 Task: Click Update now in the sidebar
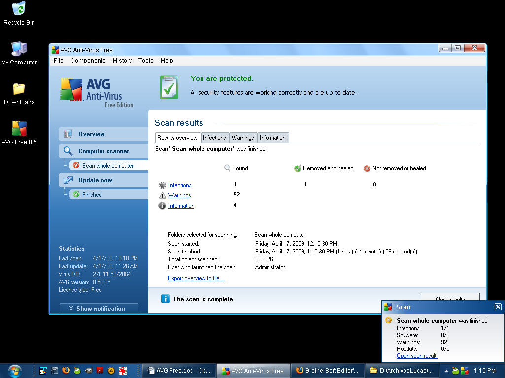[103, 180]
